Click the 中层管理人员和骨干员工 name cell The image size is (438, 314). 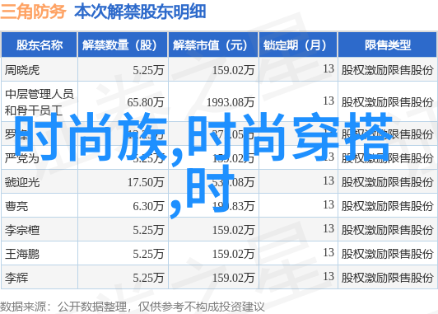40,102
